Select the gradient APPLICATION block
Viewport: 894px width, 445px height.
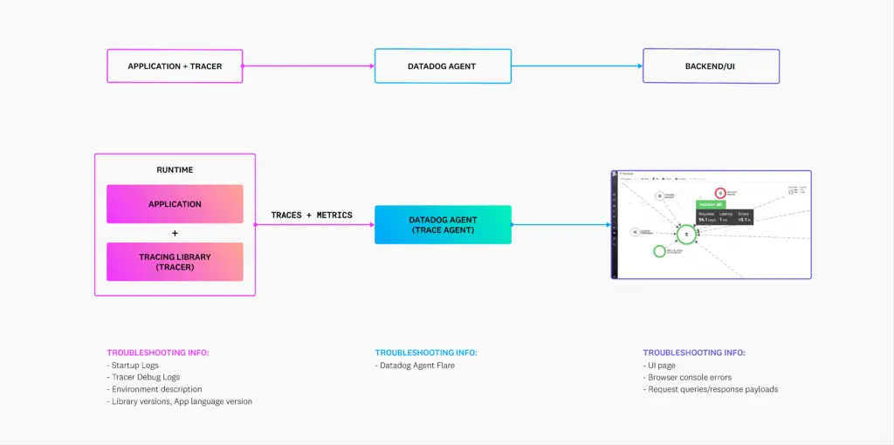pos(175,204)
